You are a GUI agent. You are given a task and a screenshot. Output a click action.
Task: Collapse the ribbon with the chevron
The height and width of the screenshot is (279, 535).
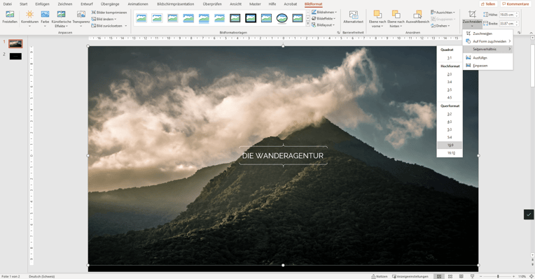531,33
